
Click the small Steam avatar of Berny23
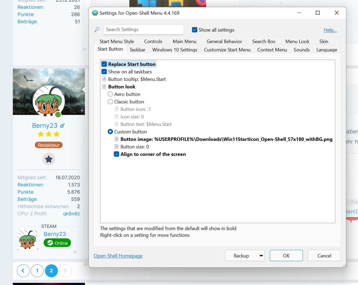(28, 240)
